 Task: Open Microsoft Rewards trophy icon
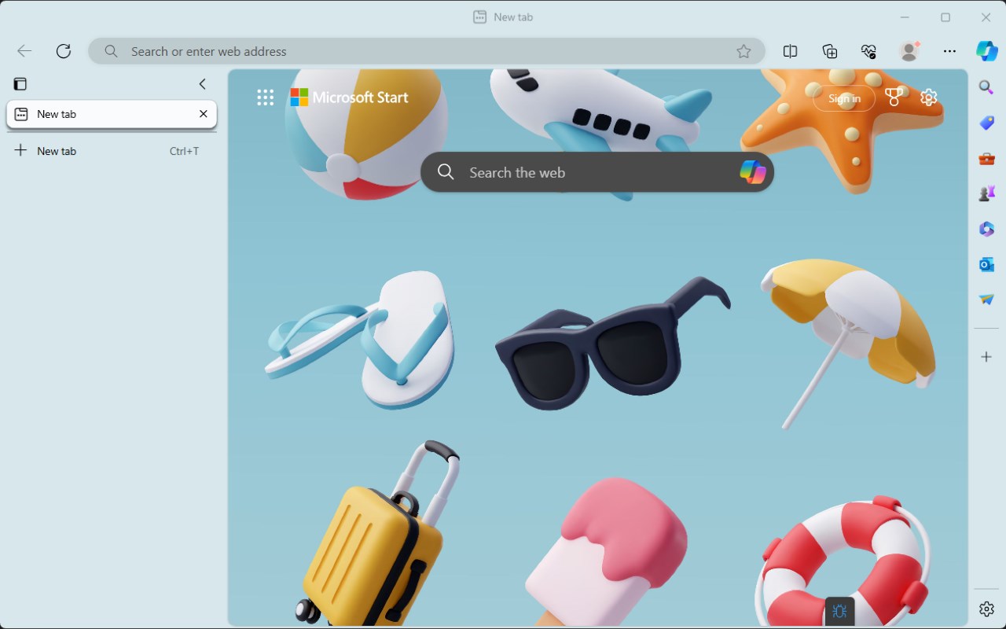[x=894, y=97]
